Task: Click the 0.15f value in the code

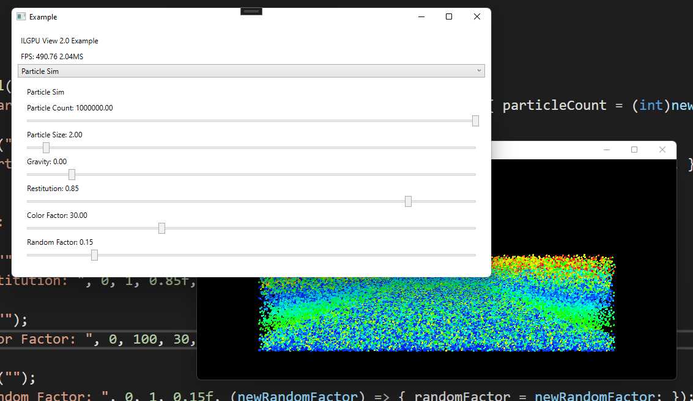Action: pyautogui.click(x=192, y=396)
